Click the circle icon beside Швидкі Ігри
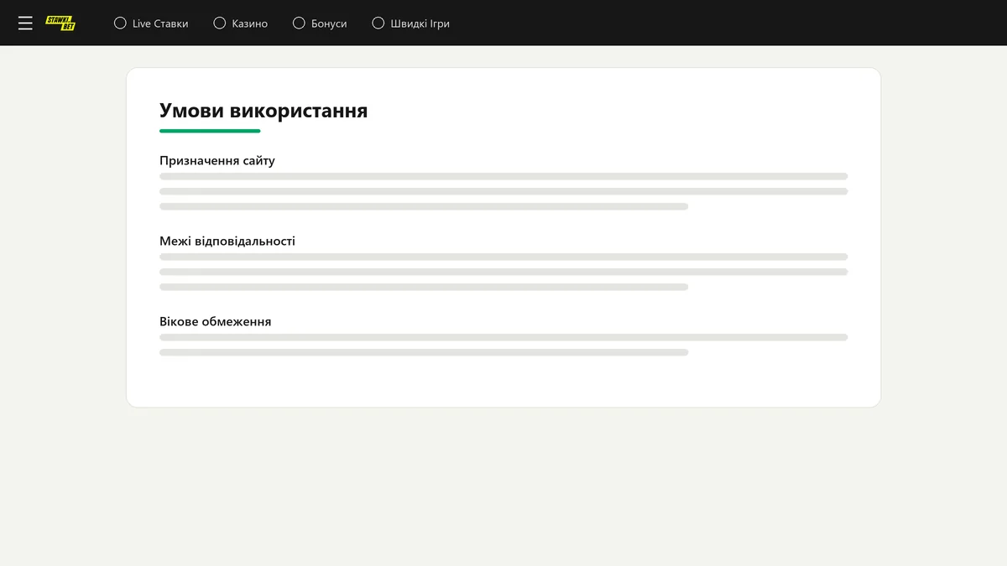Screen dimensions: 1007x566 tap(378, 23)
